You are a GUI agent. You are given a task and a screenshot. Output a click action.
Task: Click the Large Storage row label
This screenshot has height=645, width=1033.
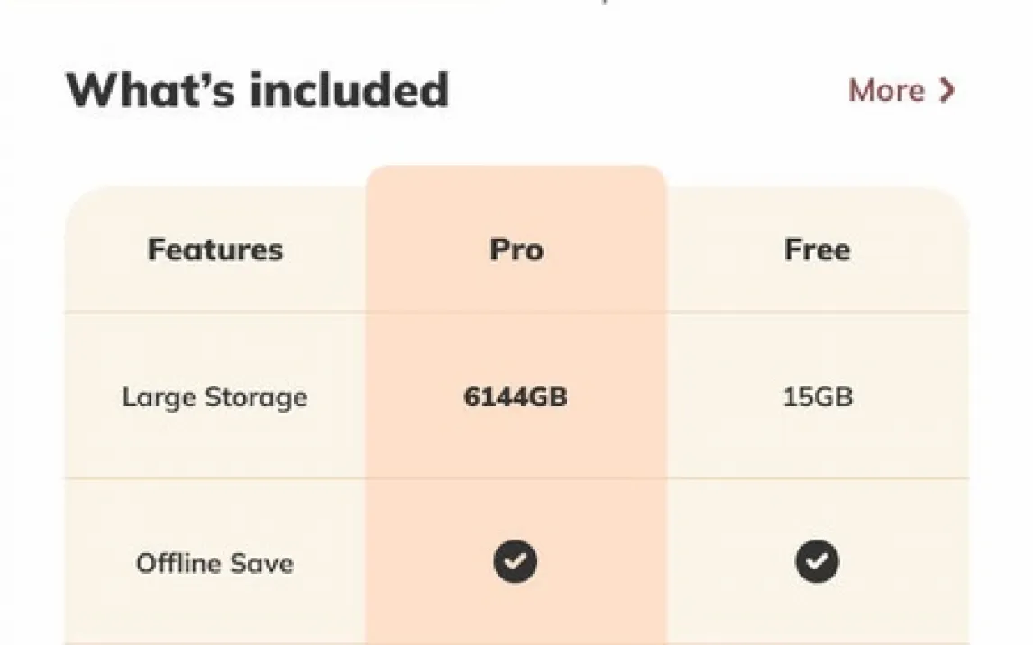(x=215, y=397)
